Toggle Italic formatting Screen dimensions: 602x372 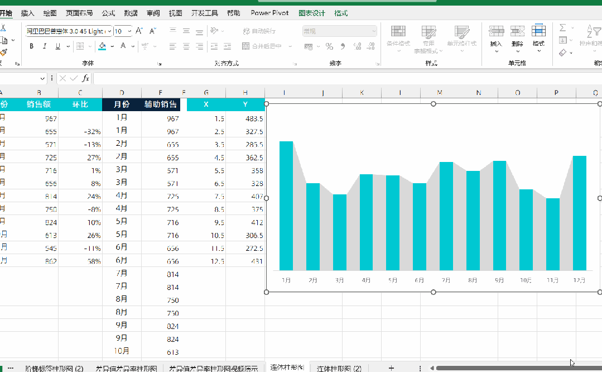[x=45, y=46]
